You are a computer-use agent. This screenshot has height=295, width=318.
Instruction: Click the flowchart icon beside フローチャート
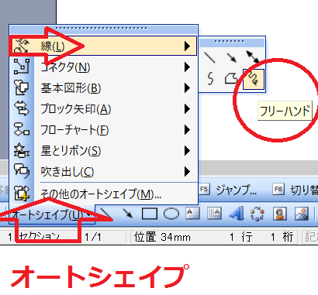tap(22, 129)
